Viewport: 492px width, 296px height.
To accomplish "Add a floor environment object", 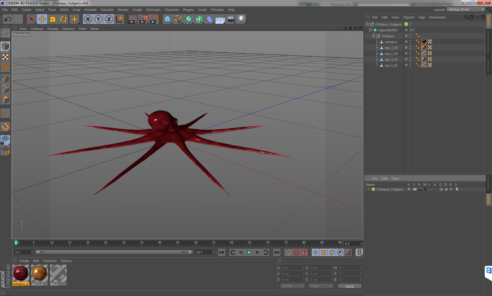I will pos(220,19).
